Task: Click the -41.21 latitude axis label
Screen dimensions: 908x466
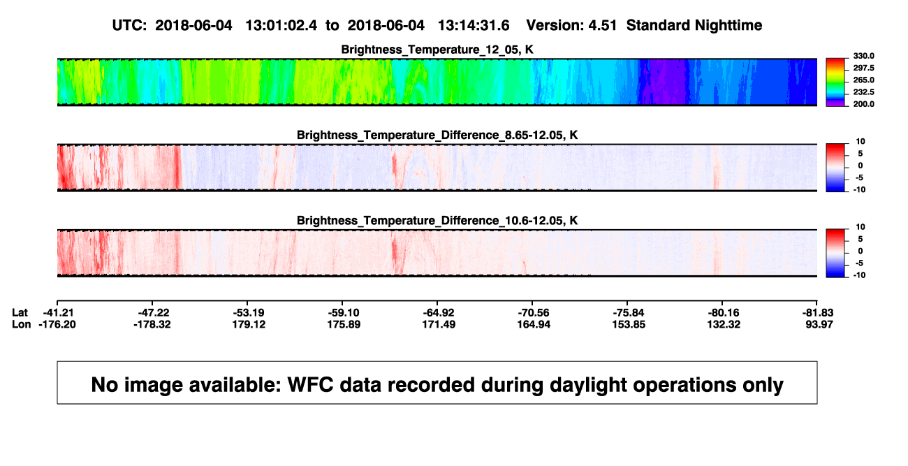Action: click(x=57, y=312)
